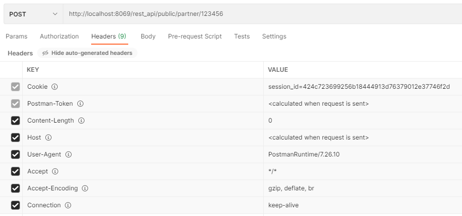Click info icon next to Content-Length

click(x=81, y=121)
